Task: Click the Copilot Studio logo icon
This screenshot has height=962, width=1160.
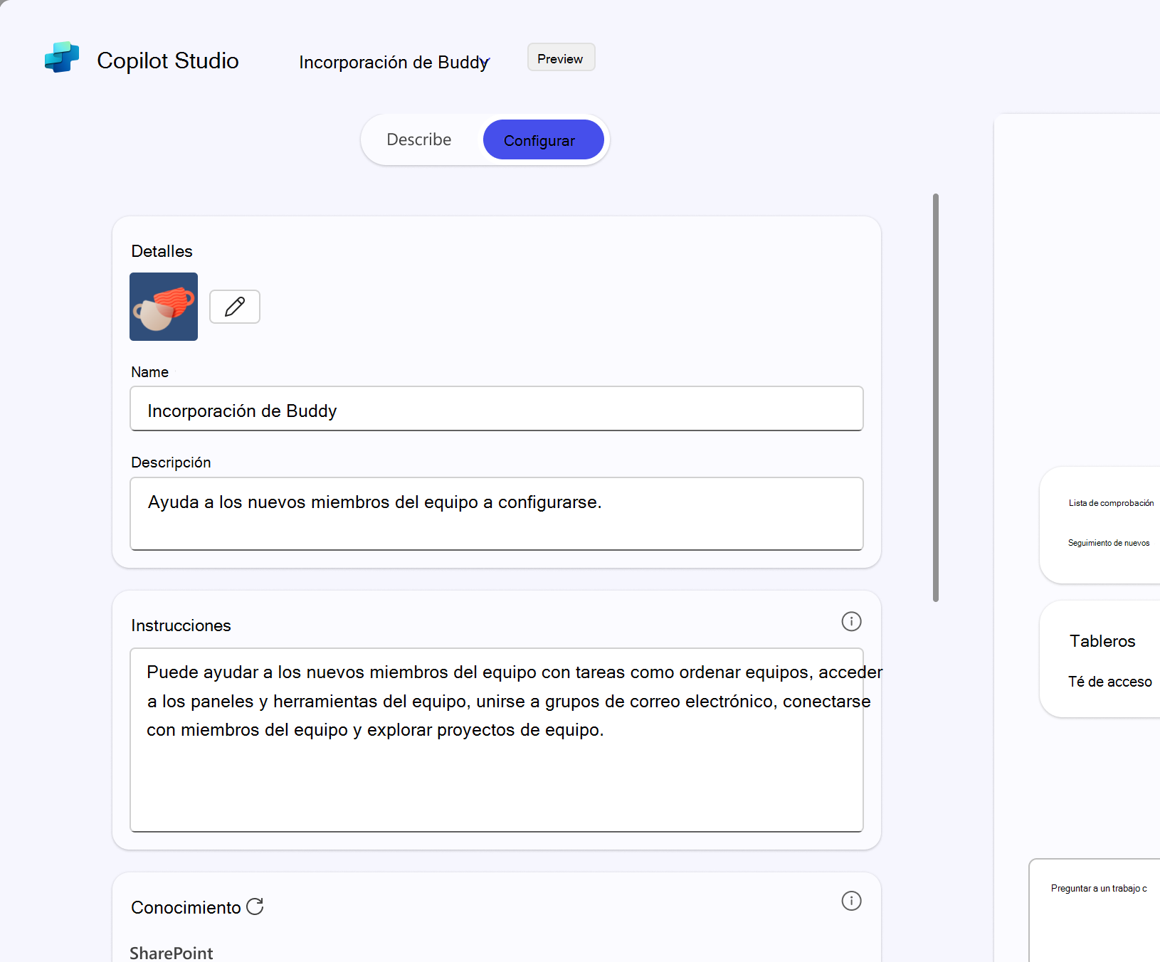Action: tap(62, 58)
